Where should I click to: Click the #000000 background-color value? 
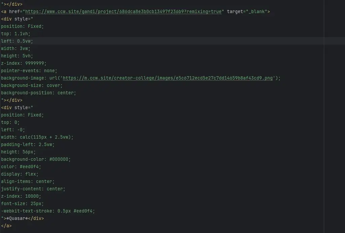(x=59, y=159)
